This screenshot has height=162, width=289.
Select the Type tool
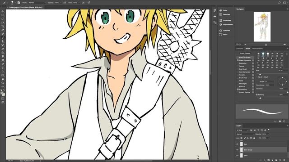[3, 68]
